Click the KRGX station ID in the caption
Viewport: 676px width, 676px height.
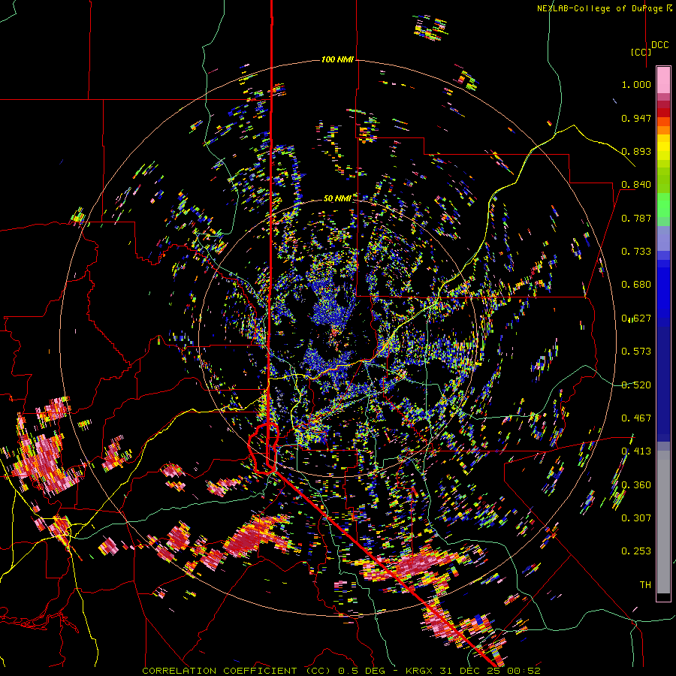(x=420, y=671)
